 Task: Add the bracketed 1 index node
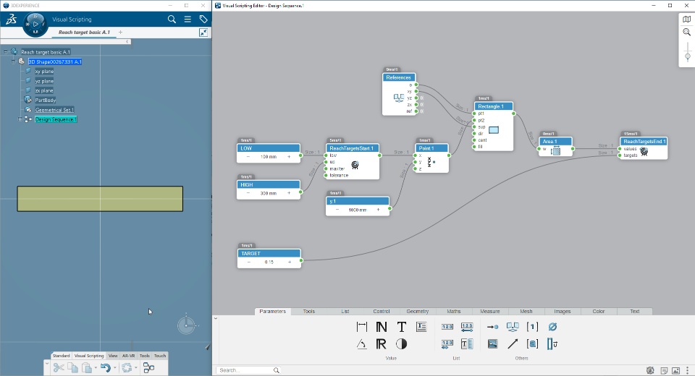point(532,327)
